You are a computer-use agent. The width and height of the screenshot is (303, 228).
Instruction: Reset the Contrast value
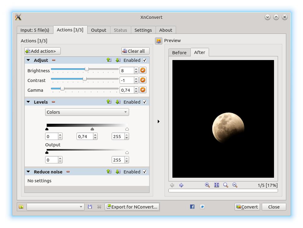coord(143,80)
